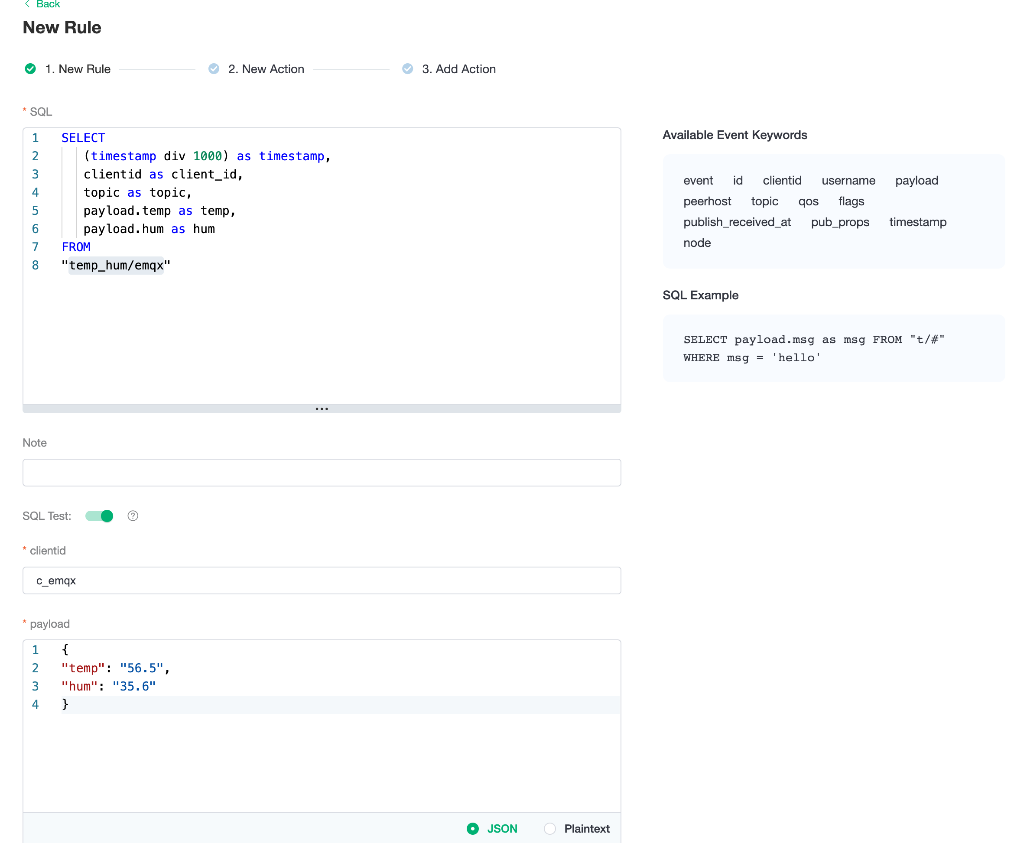Select the Plaintext payload format radio
Viewport: 1014px width, 843px height.
tap(549, 829)
